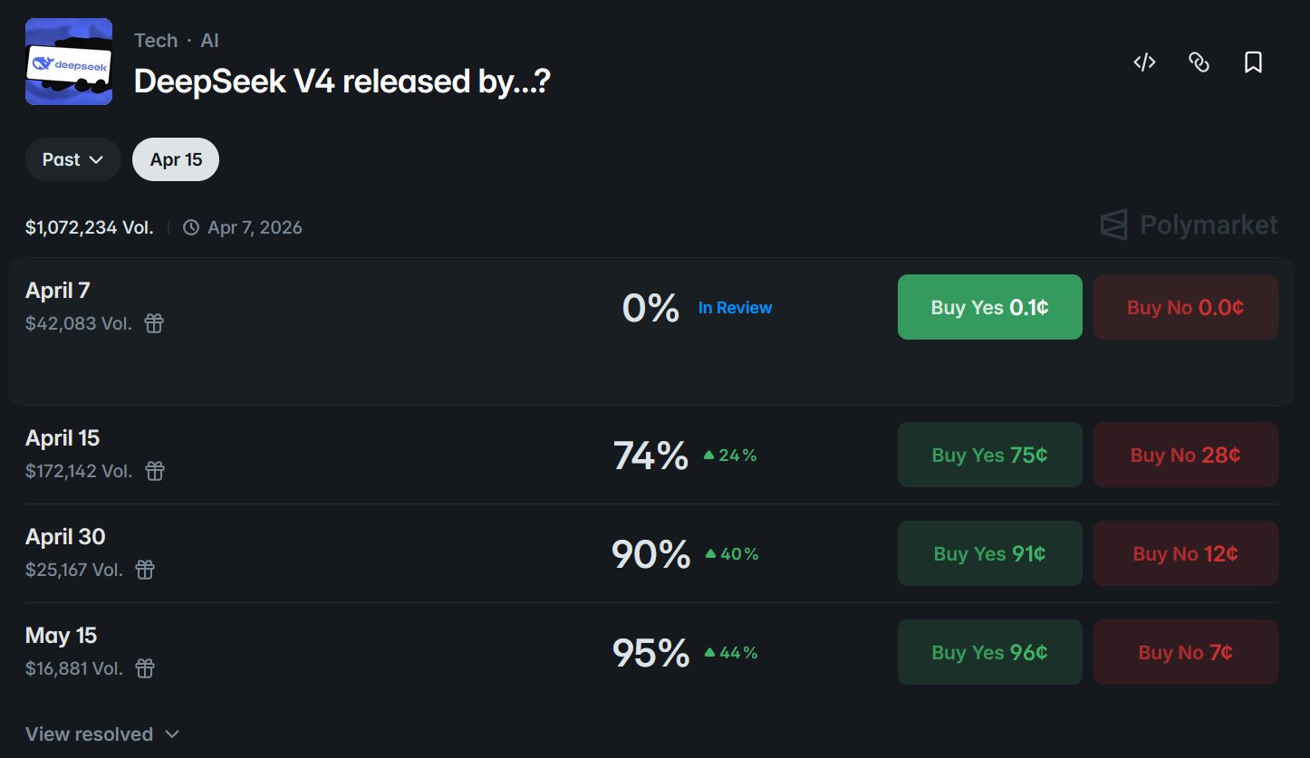Screen dimensions: 1310x758
Task: Buy Yes at 0.1¢ for April 7
Action: [990, 307]
